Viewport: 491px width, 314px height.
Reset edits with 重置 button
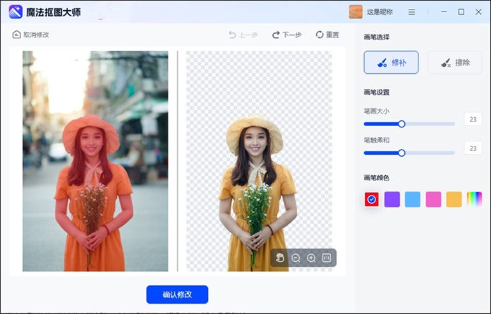point(328,35)
